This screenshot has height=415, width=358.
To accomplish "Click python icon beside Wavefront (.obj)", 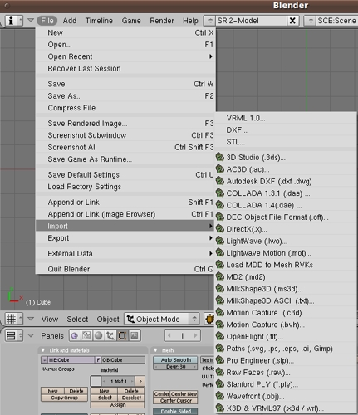I will 220,396.
